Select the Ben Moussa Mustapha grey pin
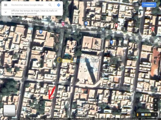This screenshot has height=120, width=161. point(103,29)
